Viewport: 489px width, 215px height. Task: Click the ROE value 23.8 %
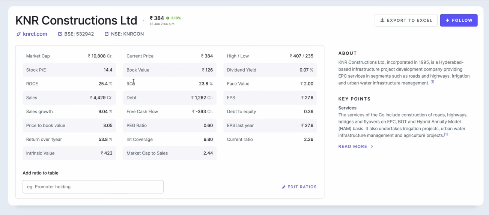point(206,84)
